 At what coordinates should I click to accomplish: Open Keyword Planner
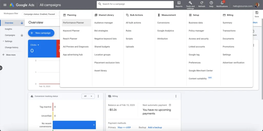[x=71, y=31]
